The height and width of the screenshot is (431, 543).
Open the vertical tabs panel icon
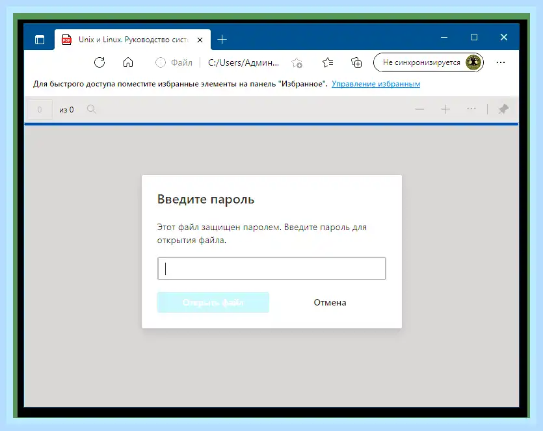pos(40,40)
